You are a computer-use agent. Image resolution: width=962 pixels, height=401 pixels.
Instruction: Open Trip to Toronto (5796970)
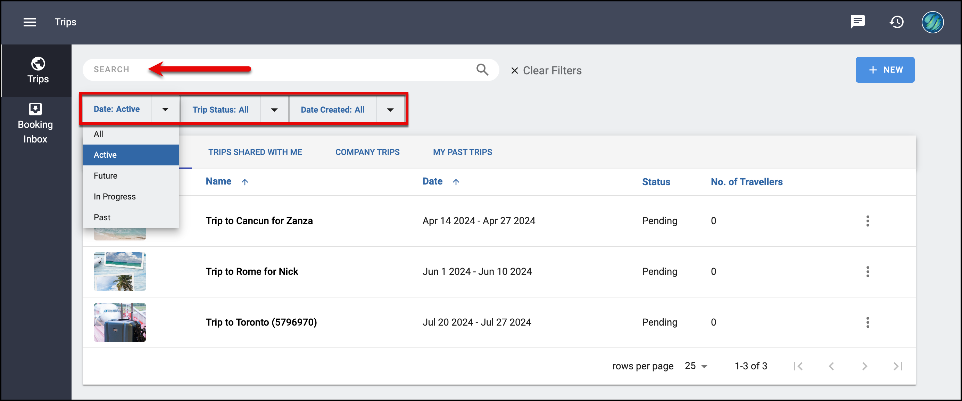pyautogui.click(x=261, y=322)
